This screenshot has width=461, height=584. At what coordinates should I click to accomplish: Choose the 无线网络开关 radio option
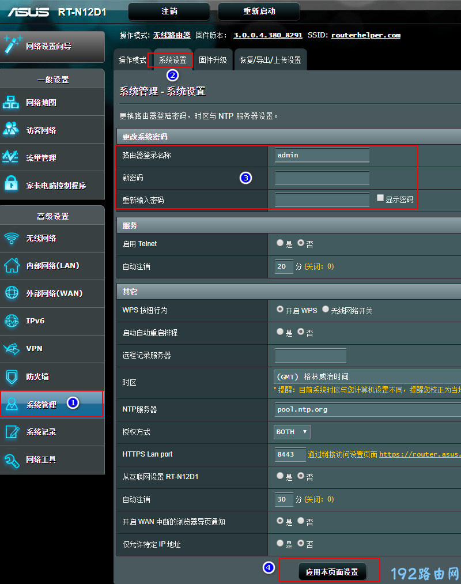pos(326,310)
